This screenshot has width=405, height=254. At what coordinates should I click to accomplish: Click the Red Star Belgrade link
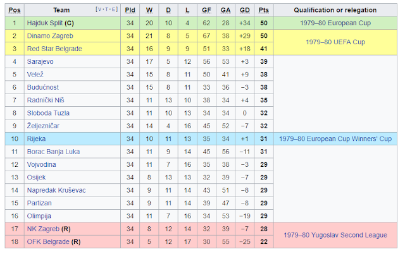tap(54, 49)
